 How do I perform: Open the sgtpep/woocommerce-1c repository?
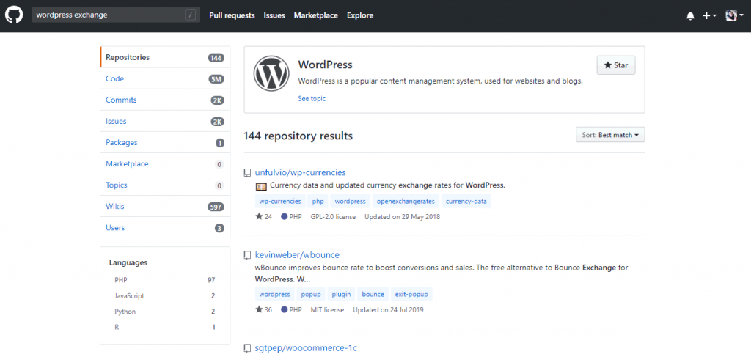coord(307,348)
